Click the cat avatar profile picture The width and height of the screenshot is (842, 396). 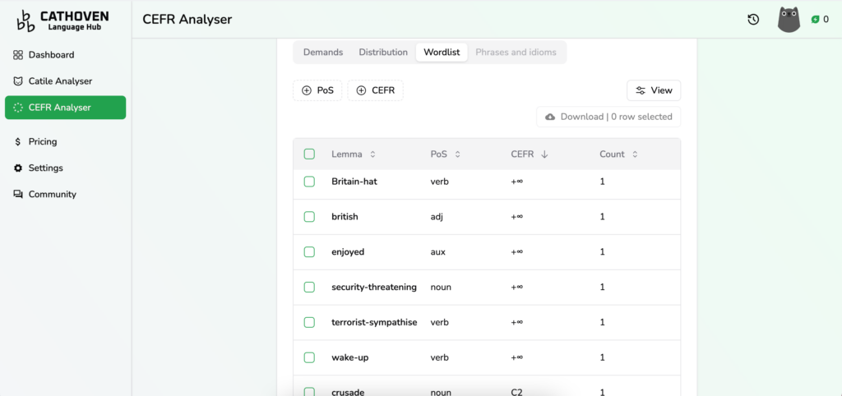pyautogui.click(x=789, y=20)
